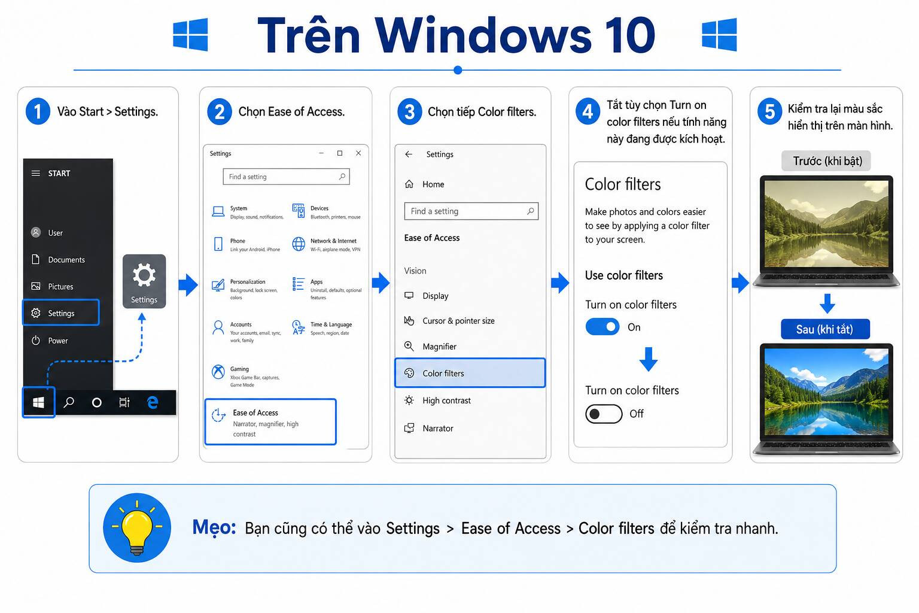Click the Windows logo right of the title
Screen dimensions: 919x613
click(719, 35)
